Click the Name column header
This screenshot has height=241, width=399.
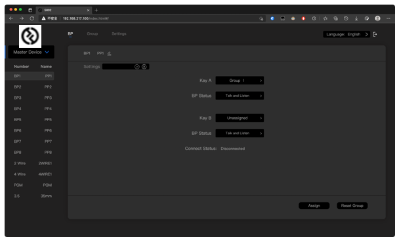pyautogui.click(x=46, y=67)
